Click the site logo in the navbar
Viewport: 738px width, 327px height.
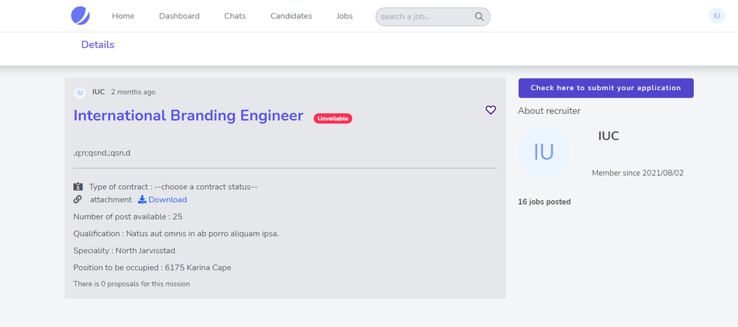coord(80,16)
